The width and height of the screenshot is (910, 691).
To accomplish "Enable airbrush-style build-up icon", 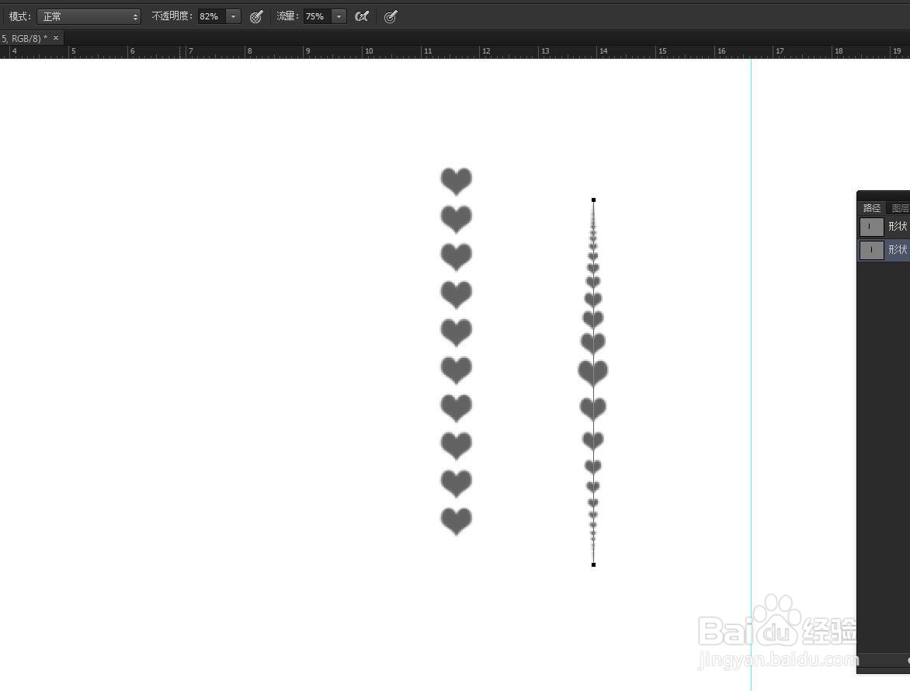I will coord(362,16).
